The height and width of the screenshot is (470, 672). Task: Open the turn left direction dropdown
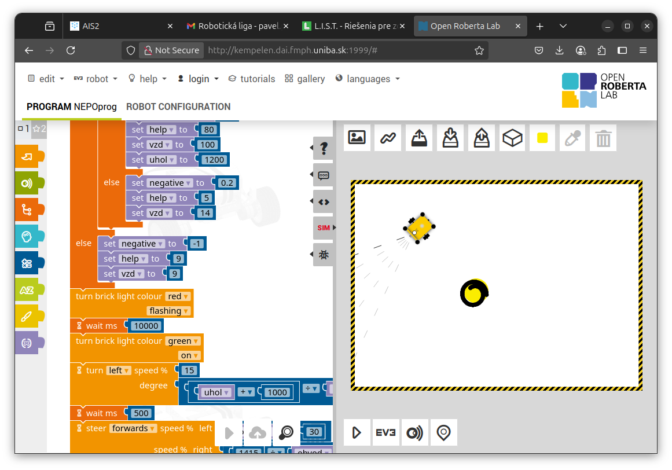pyautogui.click(x=119, y=370)
